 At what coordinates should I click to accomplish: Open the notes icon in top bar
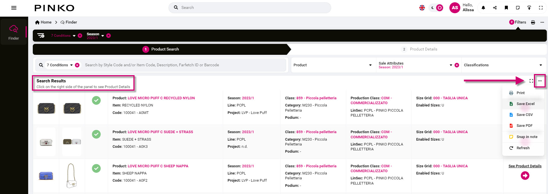coord(518,8)
